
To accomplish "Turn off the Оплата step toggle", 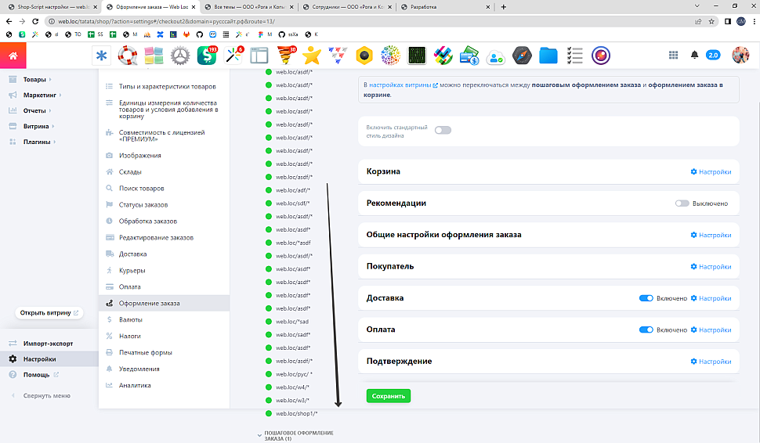I will coord(646,330).
